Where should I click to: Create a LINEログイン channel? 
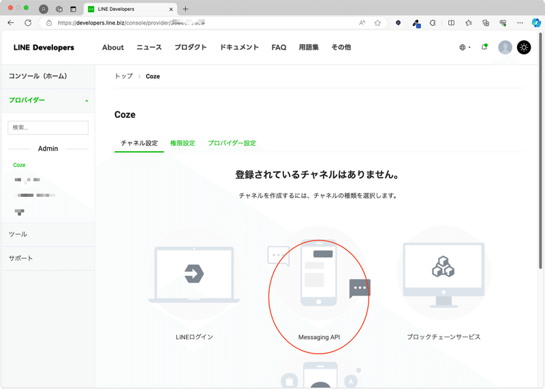[194, 285]
